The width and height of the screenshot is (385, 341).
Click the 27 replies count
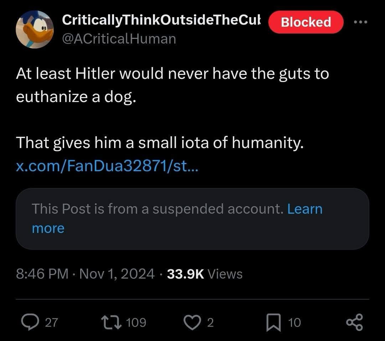click(x=51, y=323)
